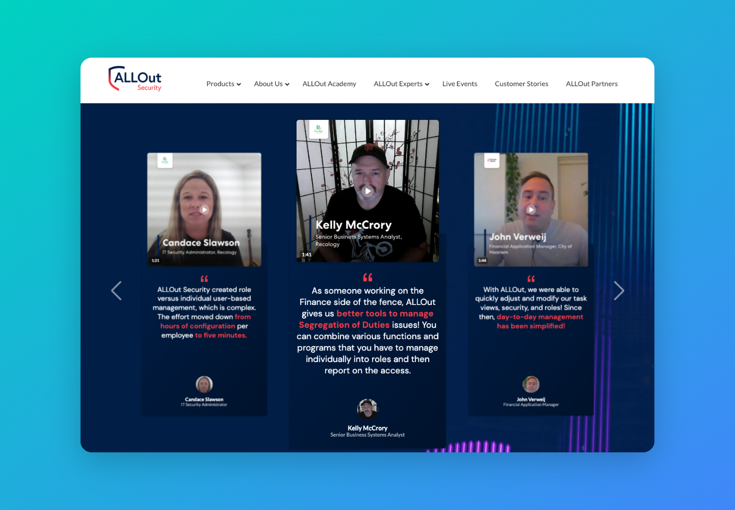Visit the ALLOut Partners link
Screen dimensions: 735x510
[x=592, y=84]
